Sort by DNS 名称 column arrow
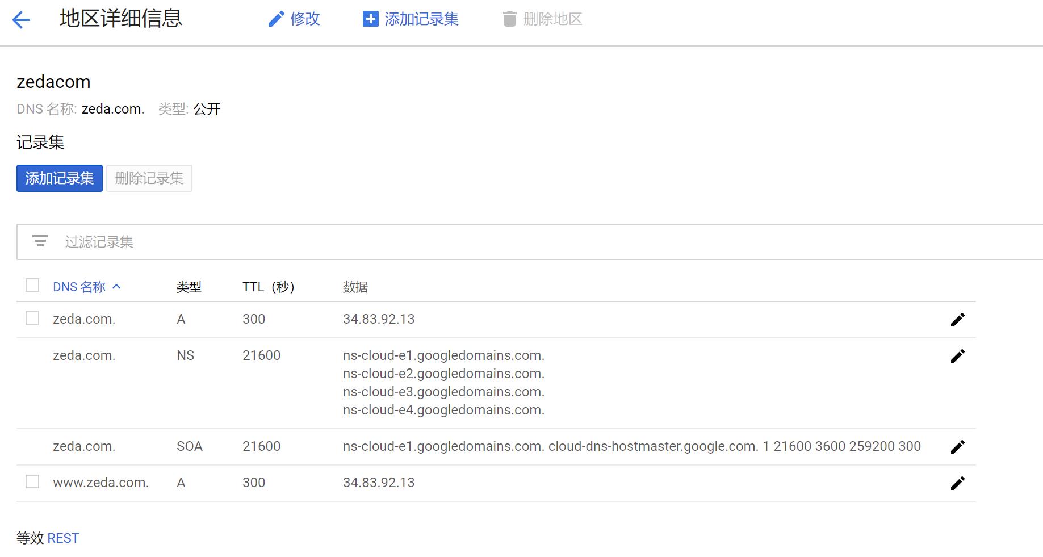Screen dimensions: 1043x557 point(116,287)
